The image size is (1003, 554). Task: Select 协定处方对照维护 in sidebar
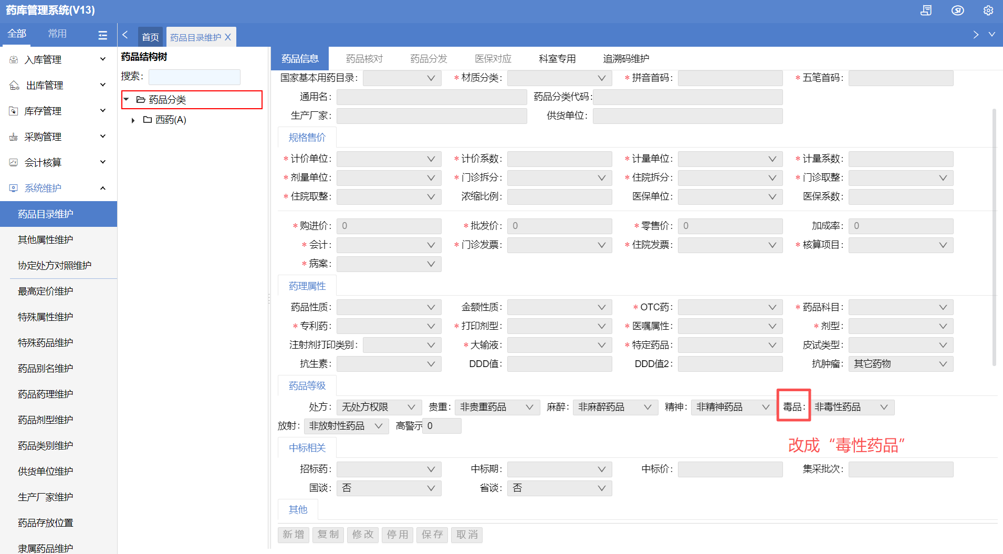pos(58,266)
